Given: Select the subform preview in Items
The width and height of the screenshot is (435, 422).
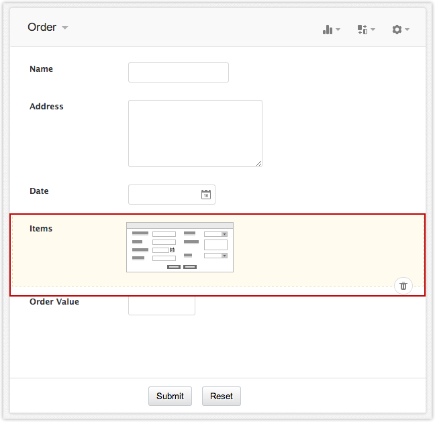Looking at the screenshot, I should [x=180, y=247].
